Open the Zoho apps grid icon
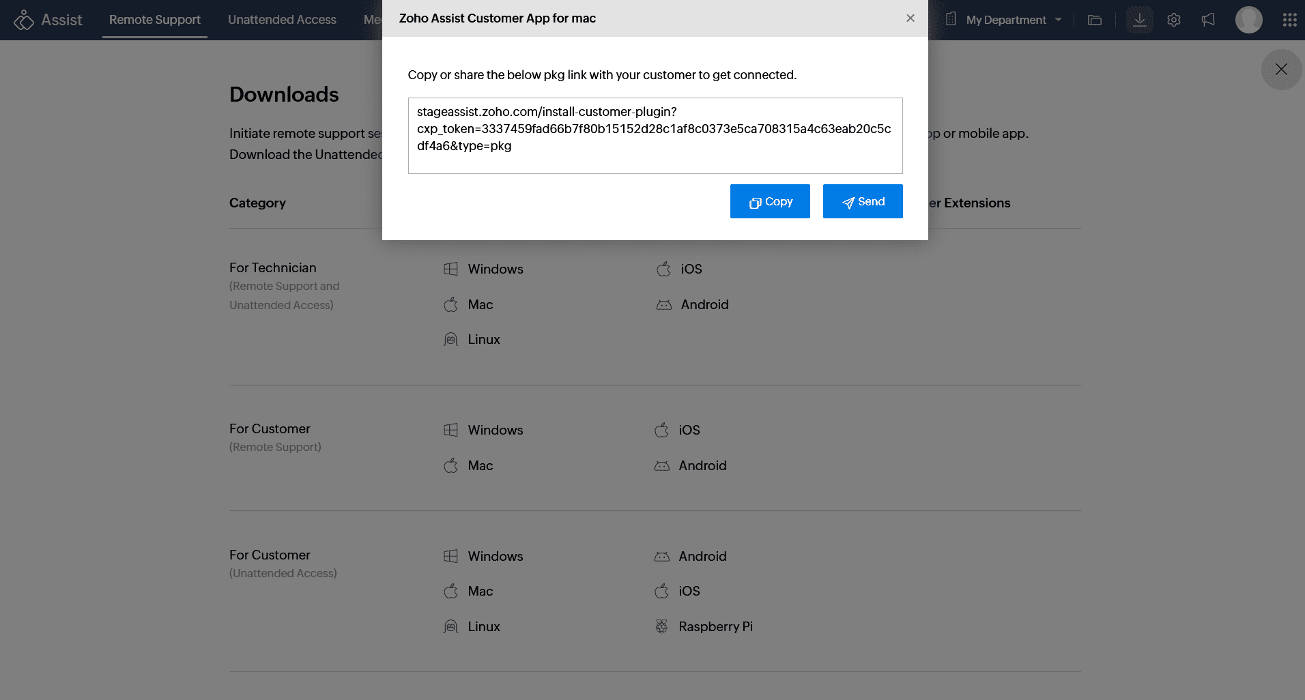The width and height of the screenshot is (1305, 700). tap(1289, 20)
